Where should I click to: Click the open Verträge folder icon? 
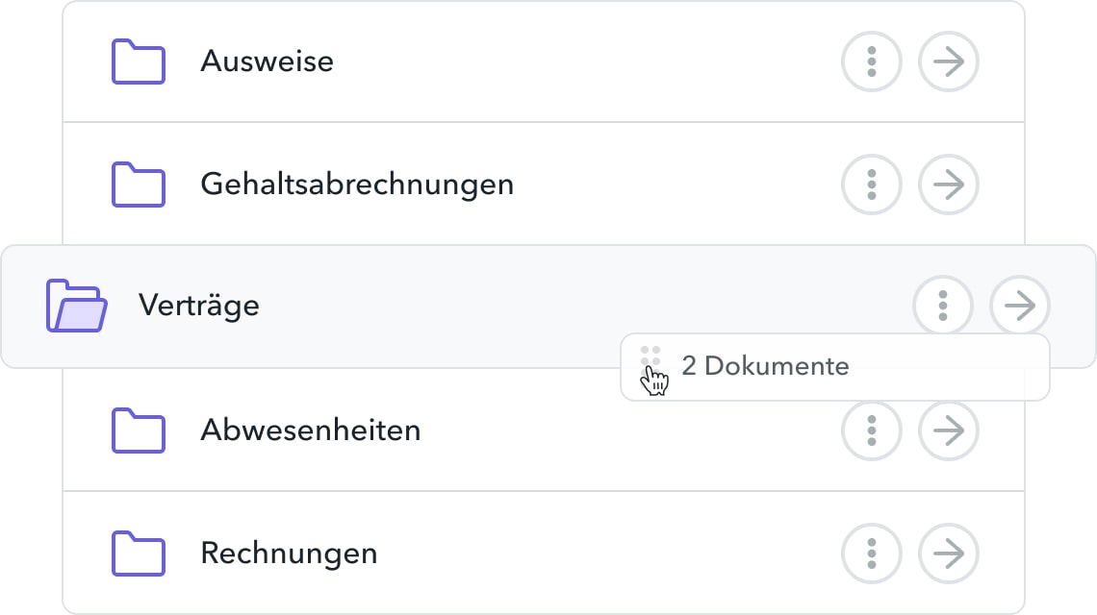point(76,307)
